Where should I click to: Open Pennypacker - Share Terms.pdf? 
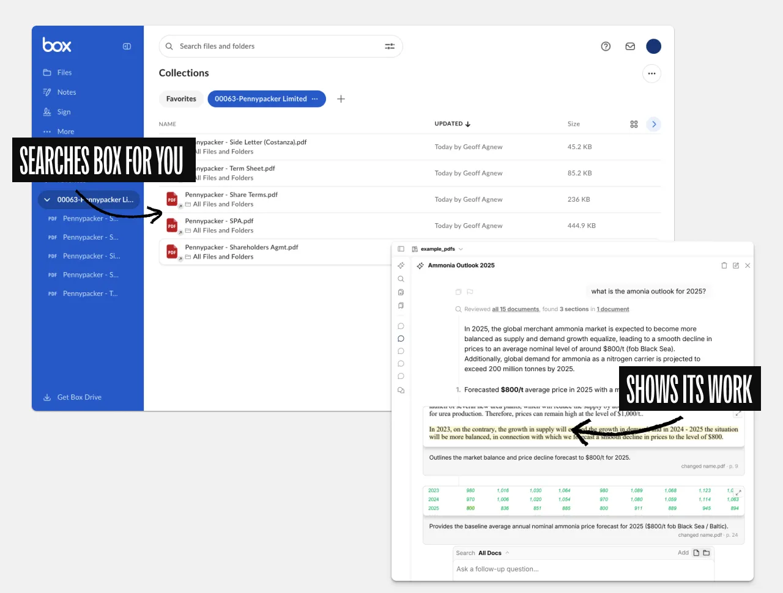(x=231, y=195)
